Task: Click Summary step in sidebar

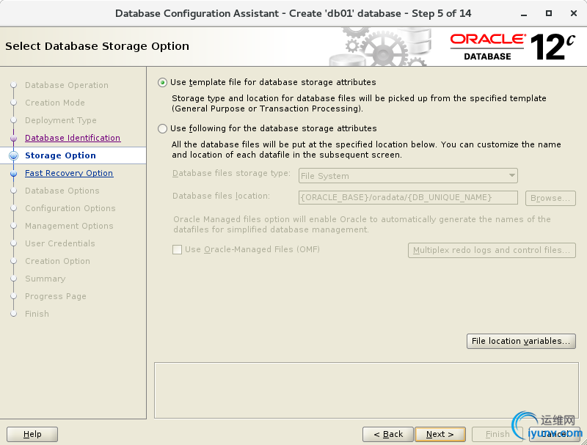Action: [x=45, y=279]
